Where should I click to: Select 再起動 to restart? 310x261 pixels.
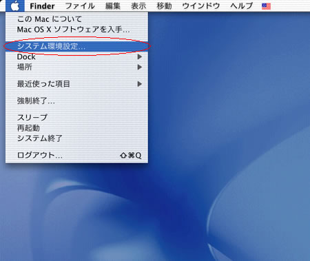(76, 128)
